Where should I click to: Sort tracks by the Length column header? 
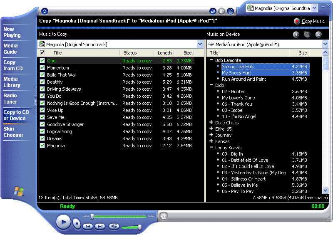click(x=164, y=53)
